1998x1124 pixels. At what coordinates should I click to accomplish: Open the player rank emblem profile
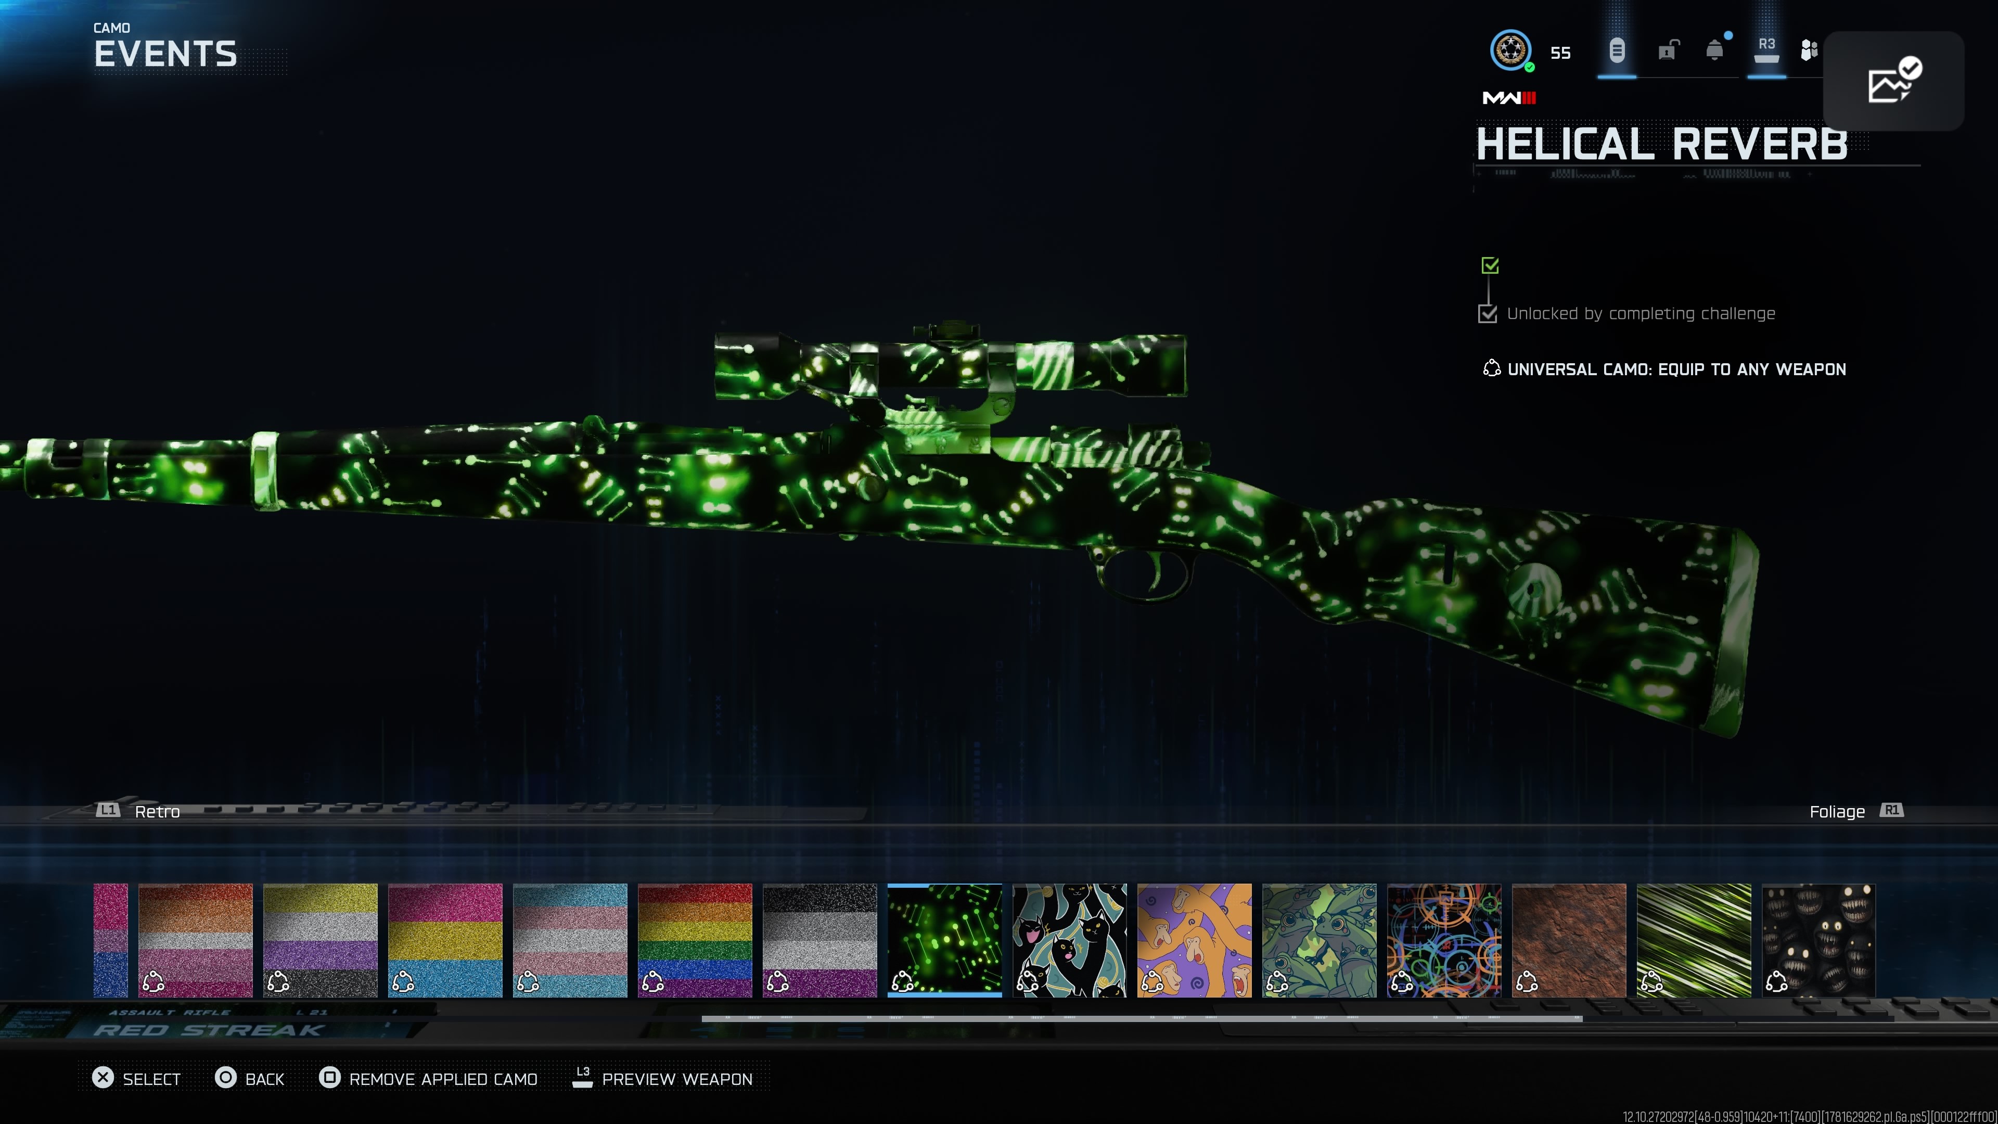tap(1511, 50)
